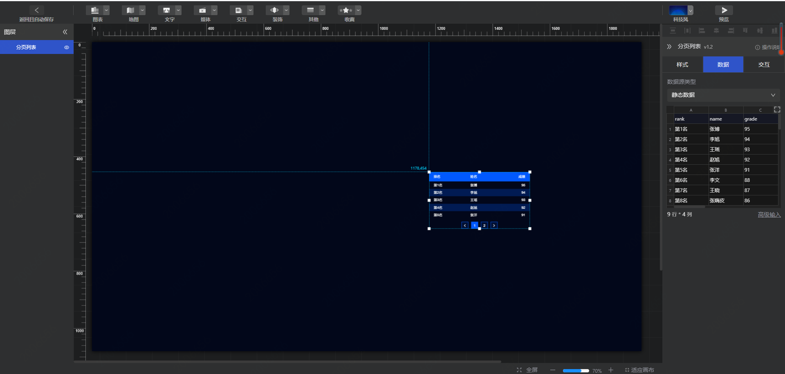Click the data table horizontal scrollbar
Viewport: 785px width, 374px height.
click(689, 207)
